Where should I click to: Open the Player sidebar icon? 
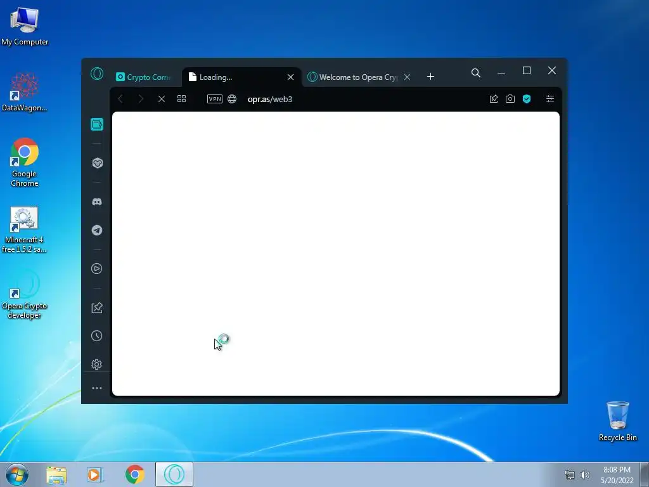[97, 269]
